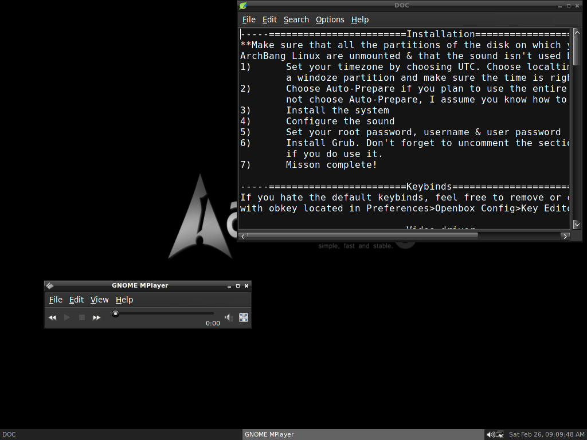Screen dimensions: 587x440
Task: Open the File menu in DOC window
Action: (x=249, y=19)
